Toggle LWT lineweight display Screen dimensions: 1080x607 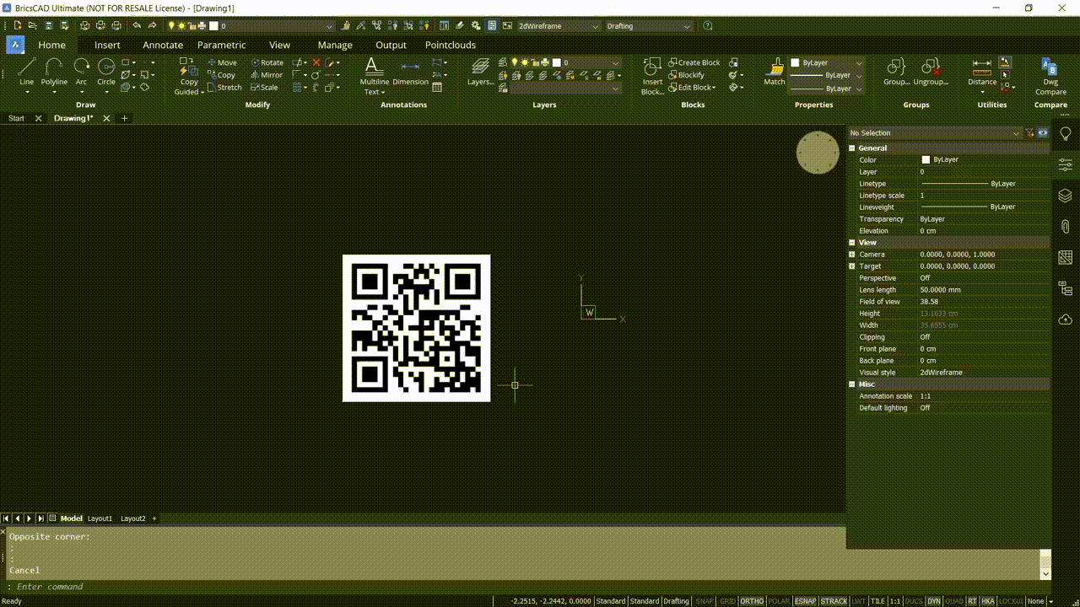point(859,601)
